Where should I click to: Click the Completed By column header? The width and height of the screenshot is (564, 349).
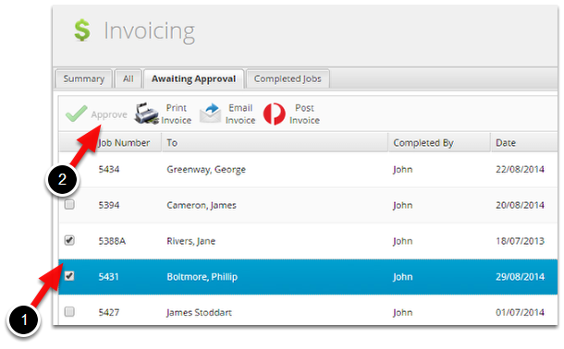[439, 143]
